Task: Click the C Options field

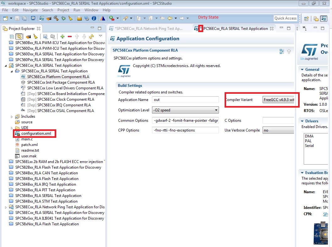Action: point(278,121)
